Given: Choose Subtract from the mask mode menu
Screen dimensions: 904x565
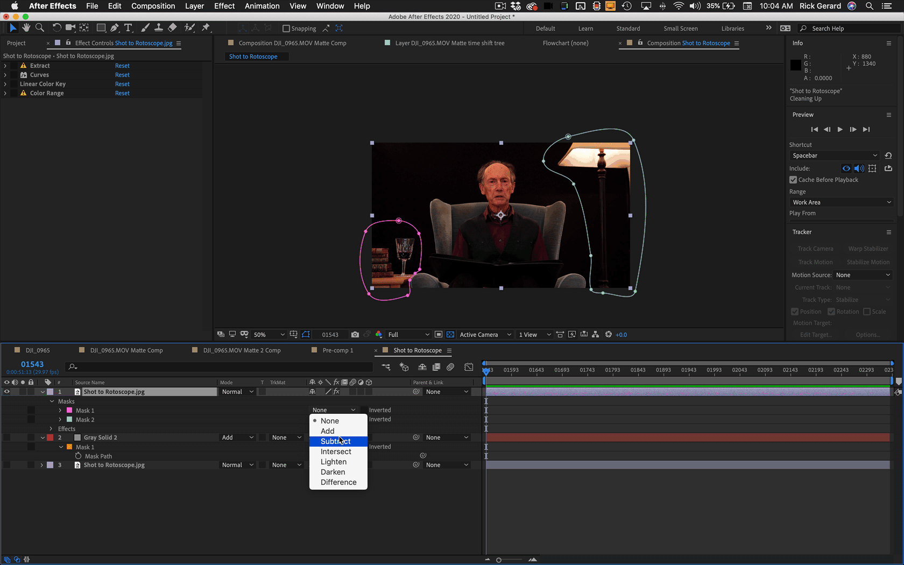Looking at the screenshot, I should click(338, 441).
